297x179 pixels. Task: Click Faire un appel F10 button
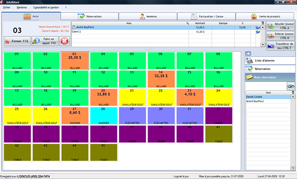[45, 41]
